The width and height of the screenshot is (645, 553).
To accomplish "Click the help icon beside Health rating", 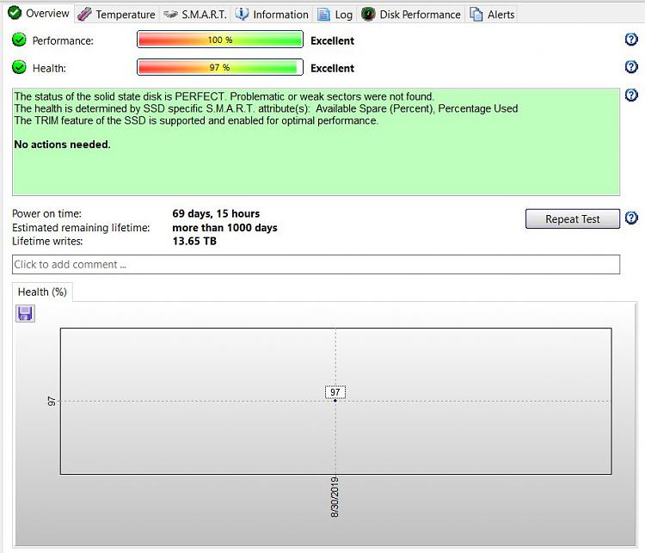I will 631,67.
